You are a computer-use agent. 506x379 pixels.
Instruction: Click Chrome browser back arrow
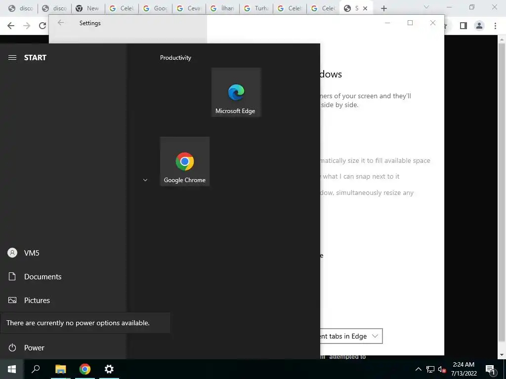[x=11, y=26]
